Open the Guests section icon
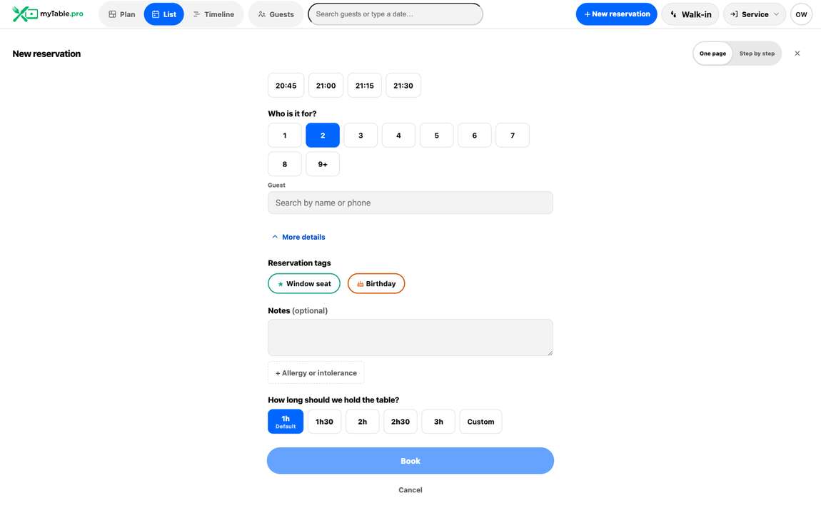 [x=262, y=14]
